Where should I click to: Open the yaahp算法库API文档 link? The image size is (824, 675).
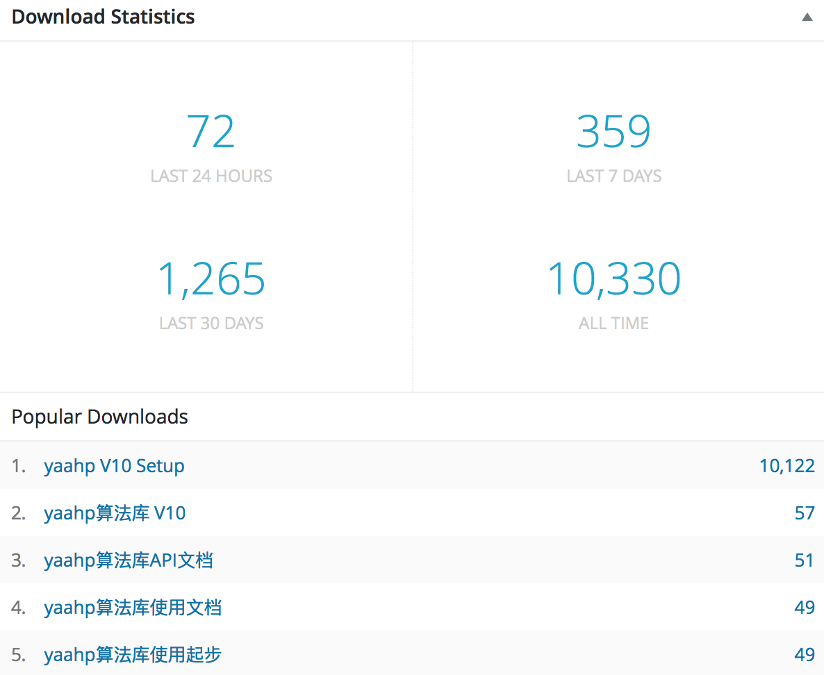point(129,560)
